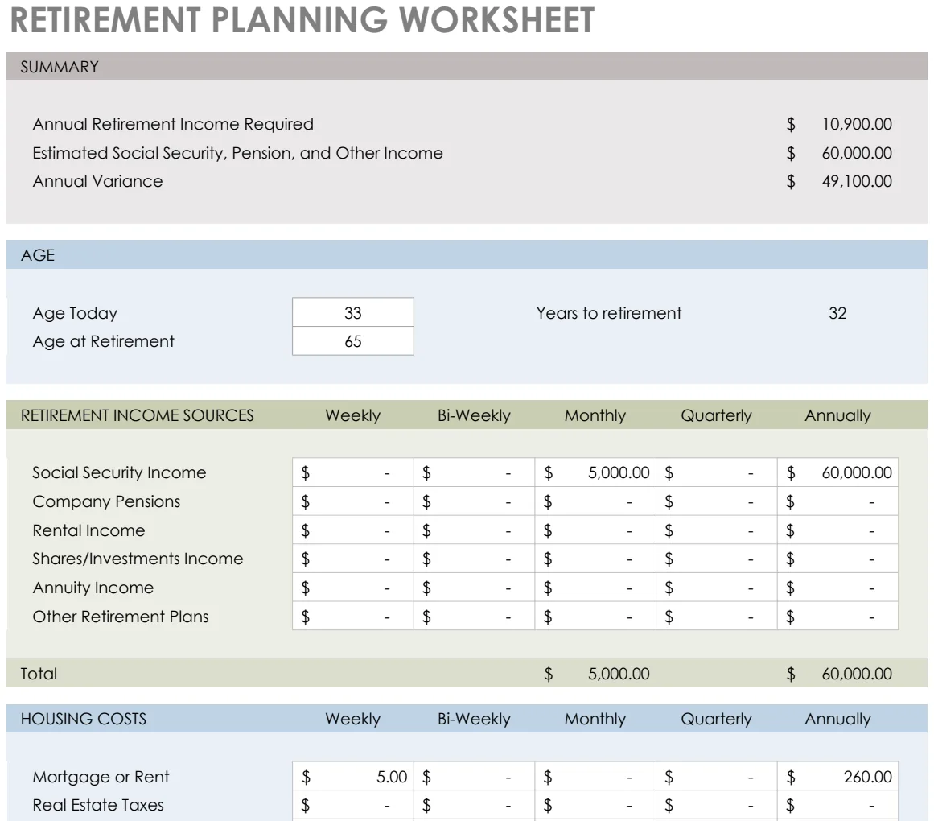Click the Monthly column header under Retirement Income Sources
This screenshot has height=821, width=934.
tap(595, 415)
